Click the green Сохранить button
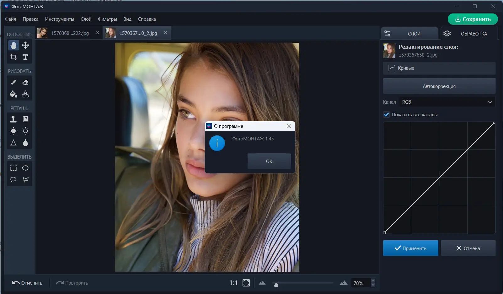503x294 pixels. click(473, 19)
